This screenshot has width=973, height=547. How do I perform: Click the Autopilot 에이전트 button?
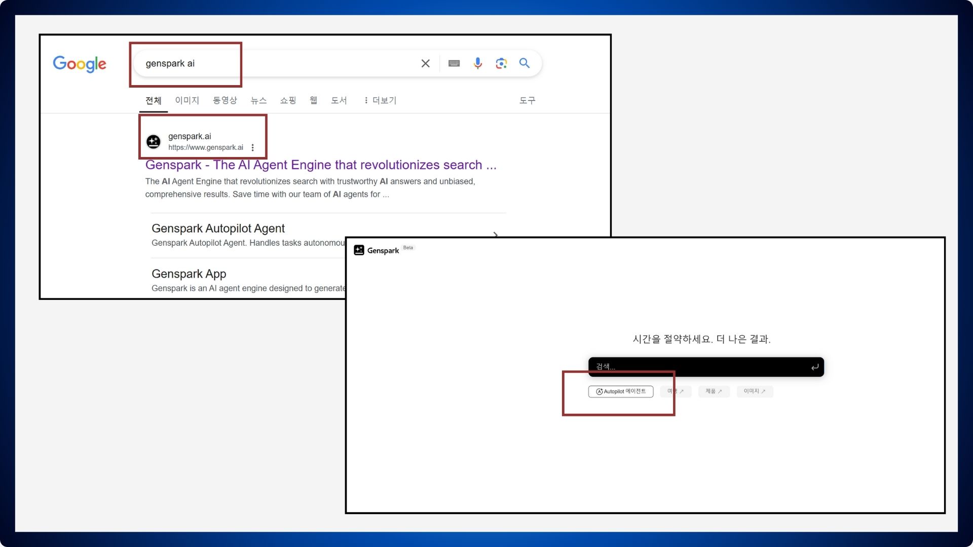(620, 392)
